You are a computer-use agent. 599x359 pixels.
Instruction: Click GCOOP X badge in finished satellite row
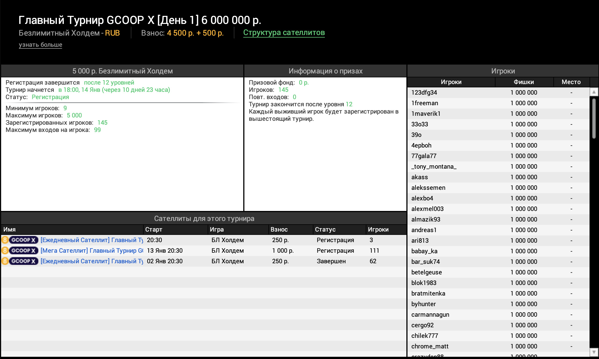coord(23,261)
